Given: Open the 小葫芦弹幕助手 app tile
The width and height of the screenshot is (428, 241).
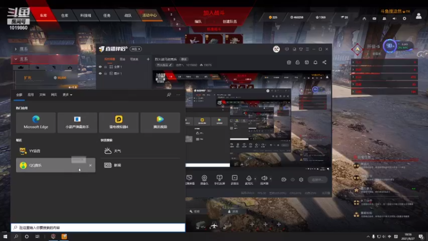Looking at the screenshot, I should (x=77, y=123).
